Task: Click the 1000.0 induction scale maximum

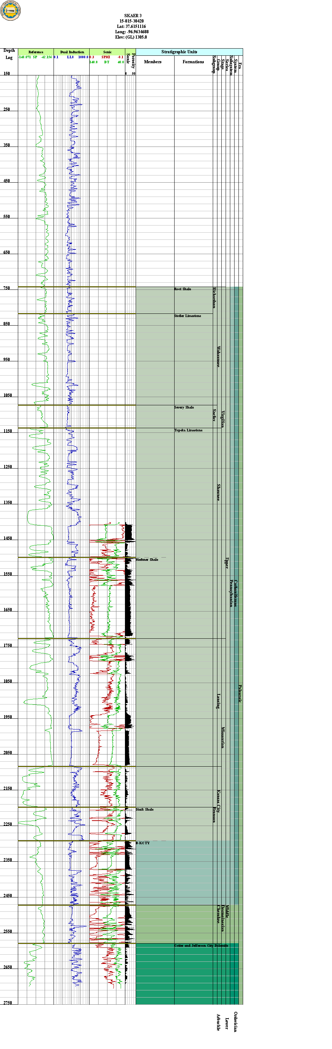Action: coord(83,57)
